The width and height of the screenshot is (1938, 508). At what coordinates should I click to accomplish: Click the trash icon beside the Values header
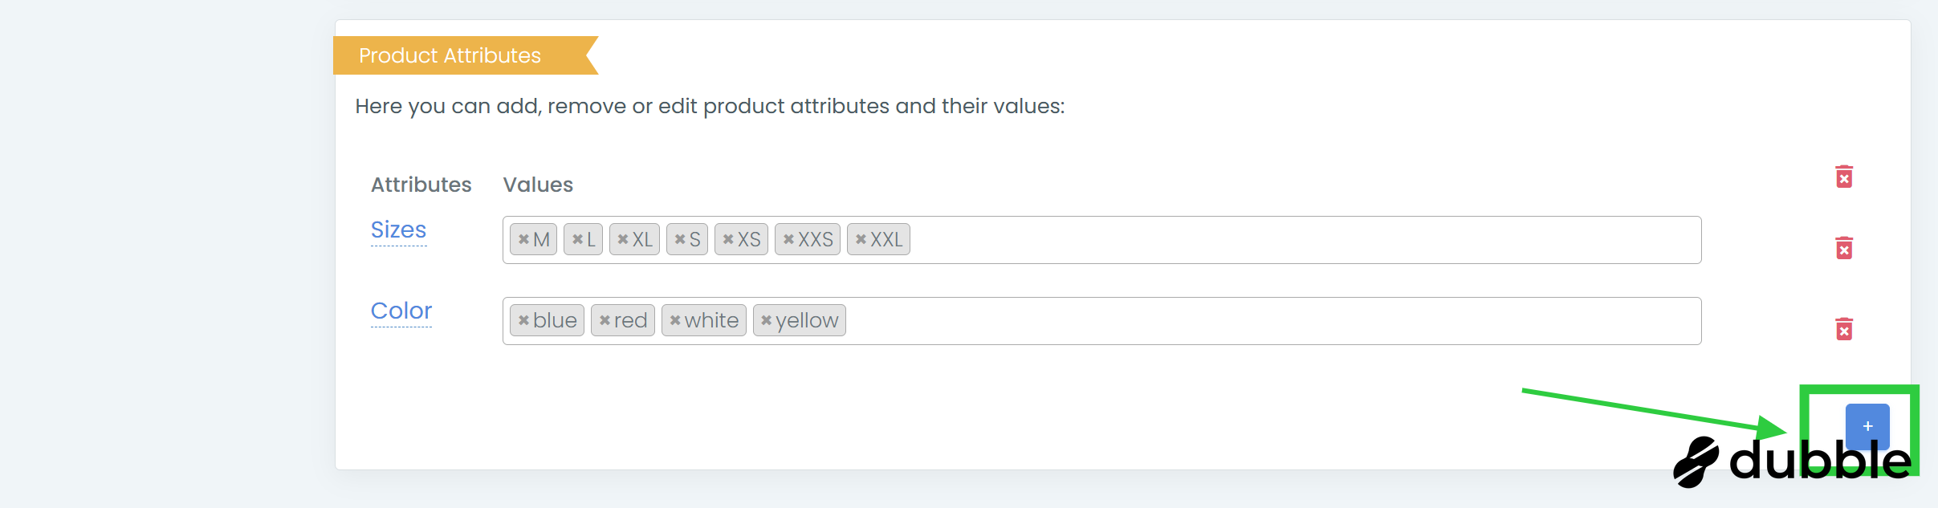pyautogui.click(x=1844, y=177)
